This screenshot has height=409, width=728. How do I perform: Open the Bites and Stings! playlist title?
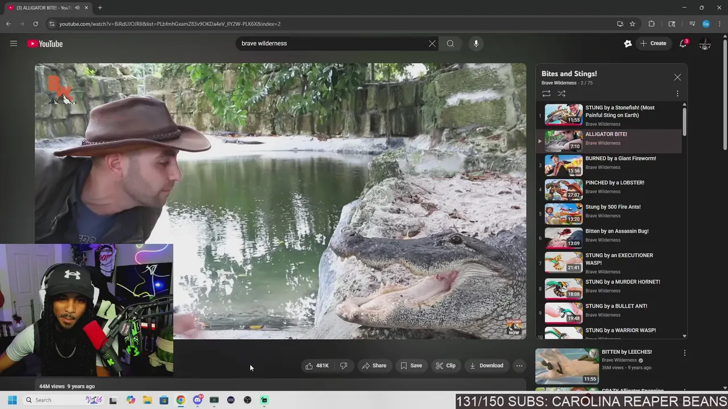point(569,74)
